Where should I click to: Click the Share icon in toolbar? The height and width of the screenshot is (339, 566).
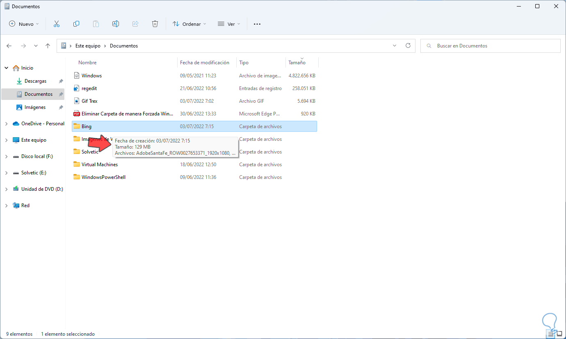coord(135,24)
